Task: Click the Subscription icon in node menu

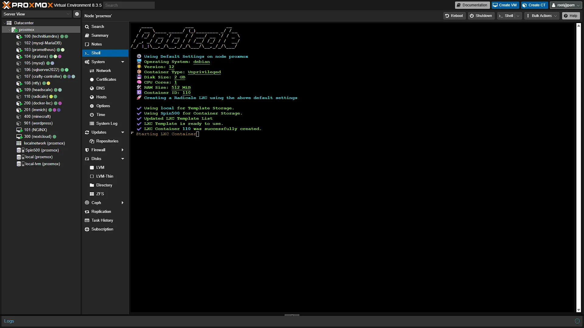Action: [87, 229]
